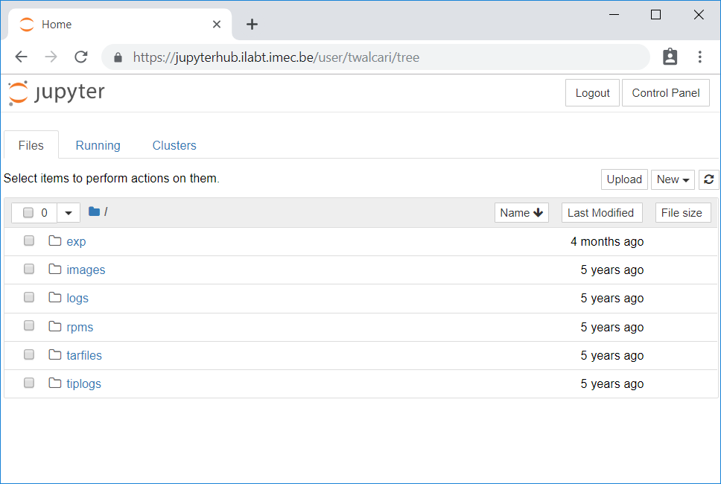The width and height of the screenshot is (721, 484).
Task: Expand the selection type dropdown arrow
Action: [x=69, y=213]
